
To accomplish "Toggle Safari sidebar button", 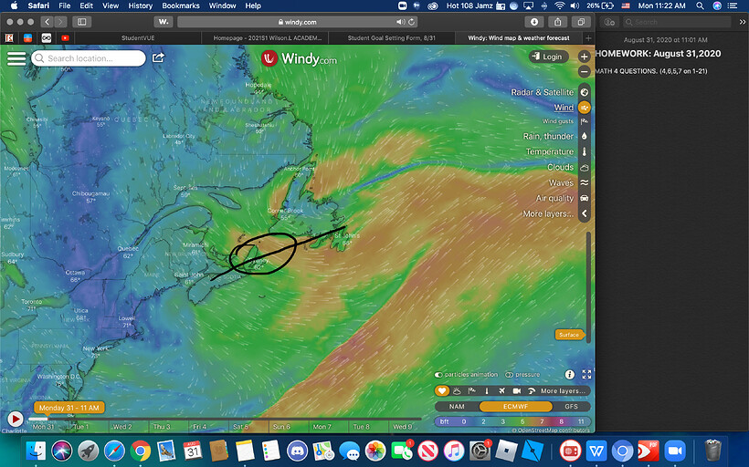I will (x=82, y=22).
